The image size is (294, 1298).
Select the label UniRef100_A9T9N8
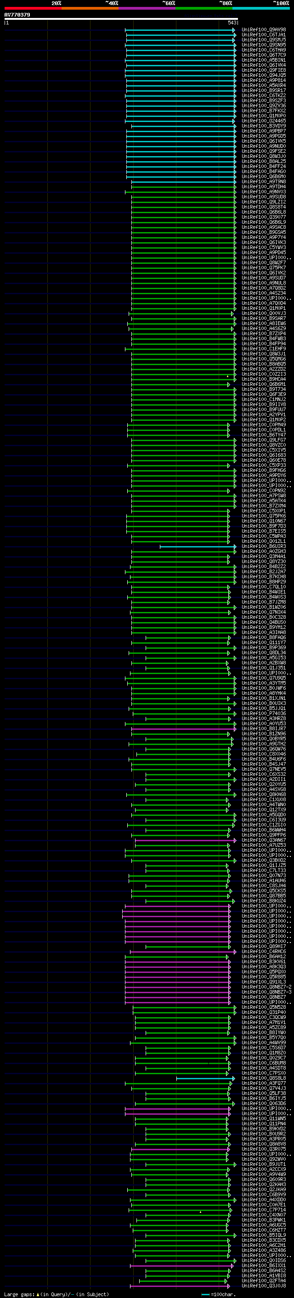click(263, 181)
